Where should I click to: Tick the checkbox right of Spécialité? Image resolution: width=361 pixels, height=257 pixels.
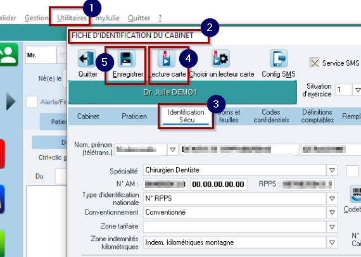click(352, 171)
